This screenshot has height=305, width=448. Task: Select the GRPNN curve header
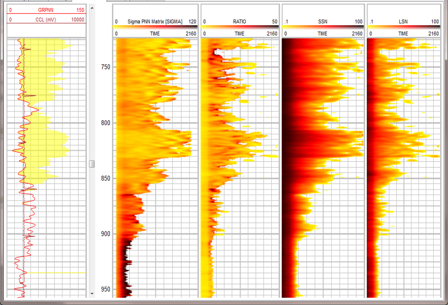pyautogui.click(x=47, y=10)
